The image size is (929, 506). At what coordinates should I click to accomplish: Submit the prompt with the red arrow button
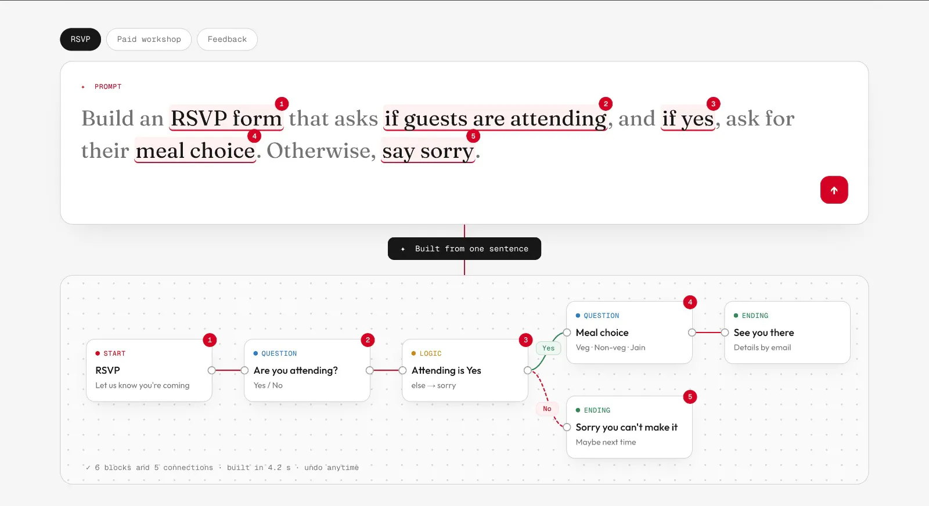(x=834, y=190)
